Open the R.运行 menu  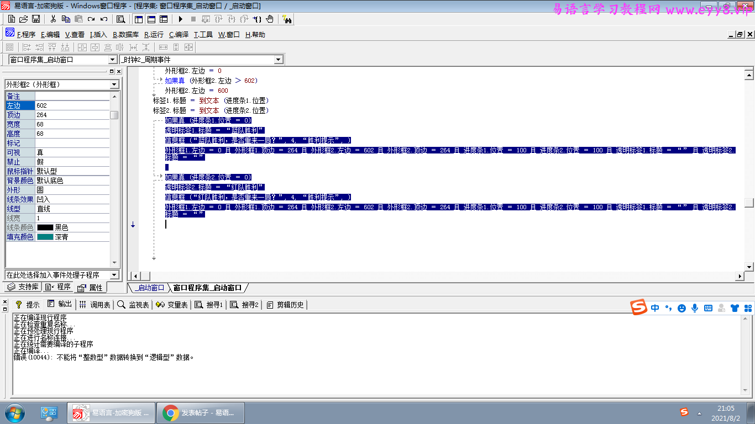tap(154, 34)
